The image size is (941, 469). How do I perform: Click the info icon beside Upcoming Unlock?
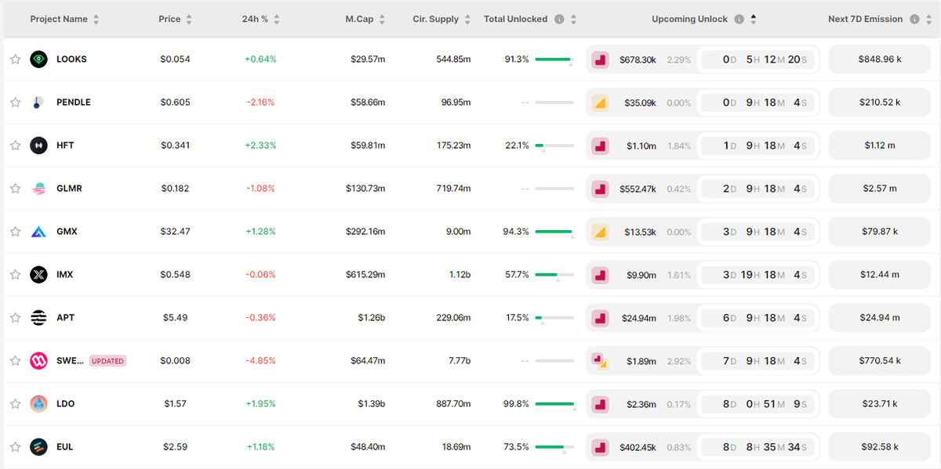click(x=739, y=20)
